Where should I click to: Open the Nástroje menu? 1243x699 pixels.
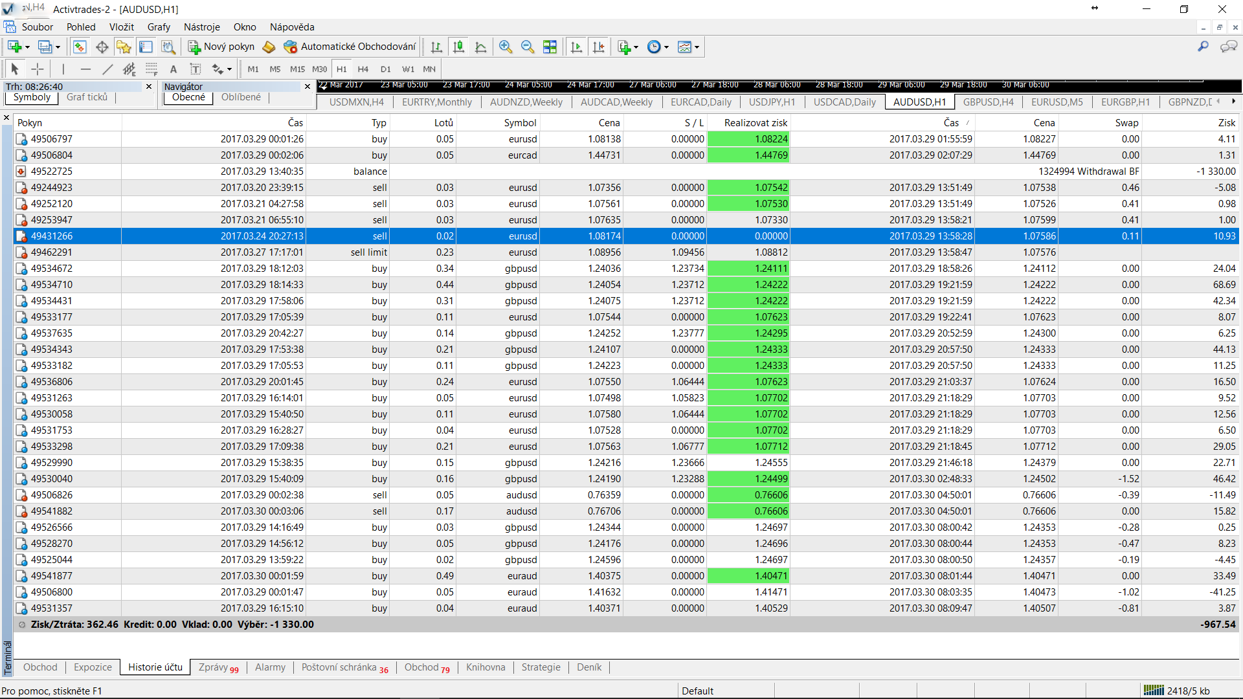point(201,27)
